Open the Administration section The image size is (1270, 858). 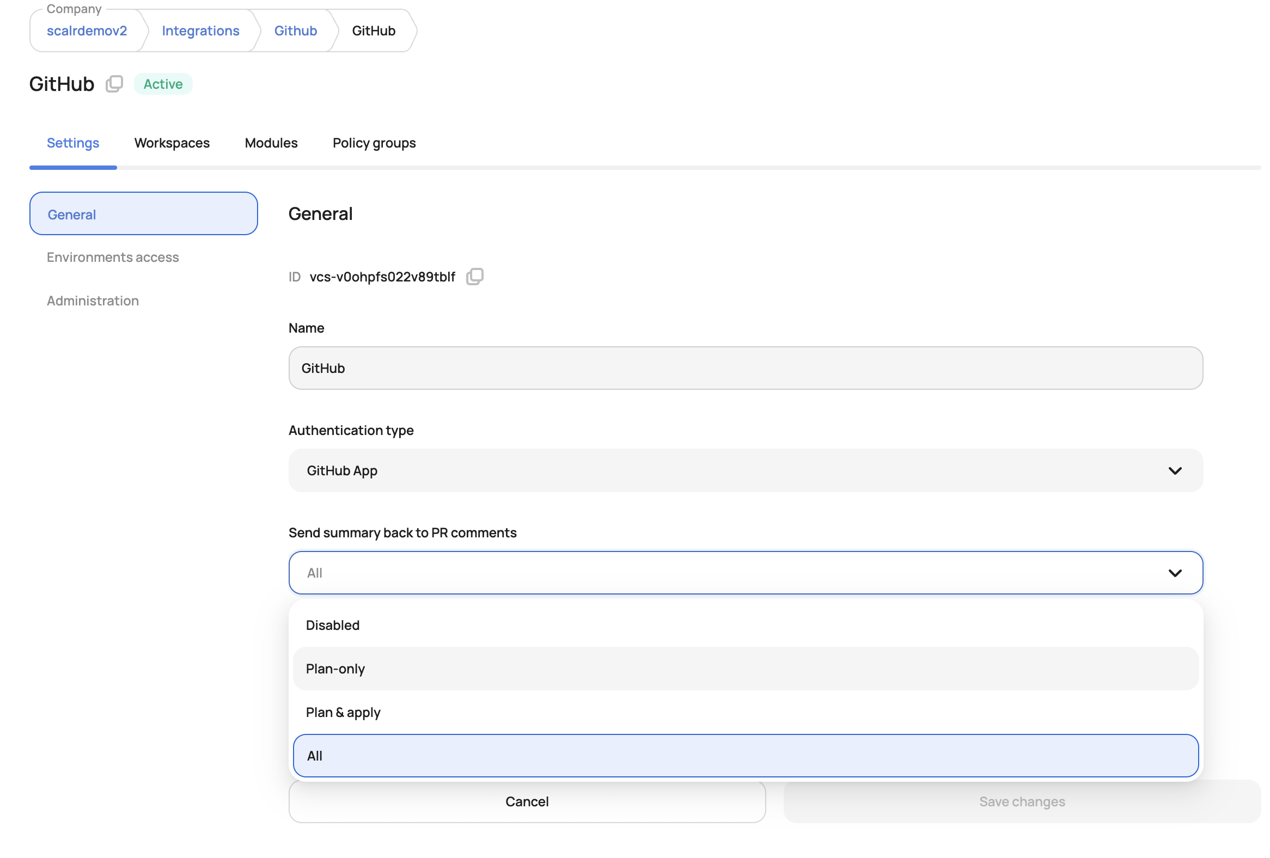point(93,301)
